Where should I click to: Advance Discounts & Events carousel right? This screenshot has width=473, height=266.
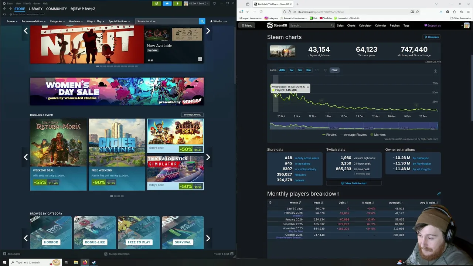click(208, 157)
